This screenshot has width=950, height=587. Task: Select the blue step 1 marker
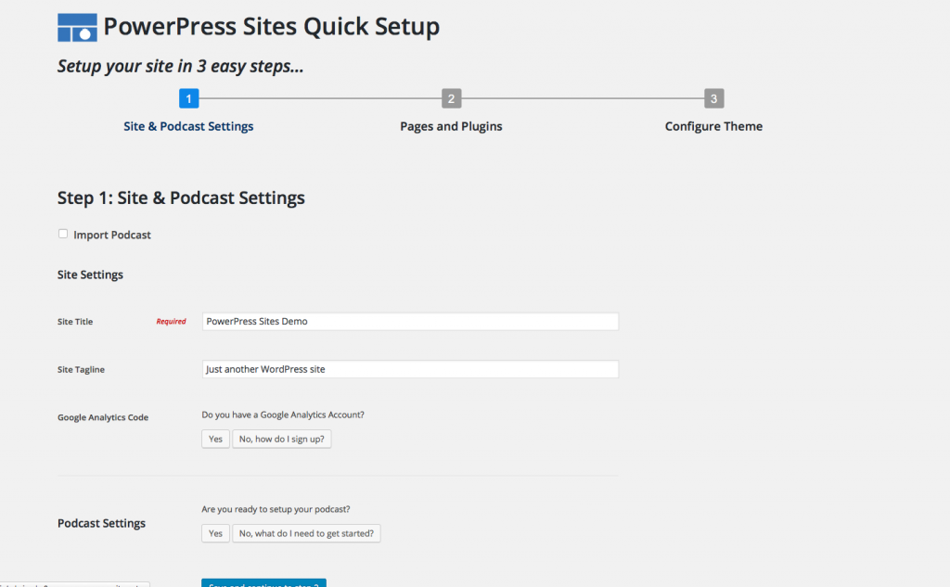pos(188,98)
